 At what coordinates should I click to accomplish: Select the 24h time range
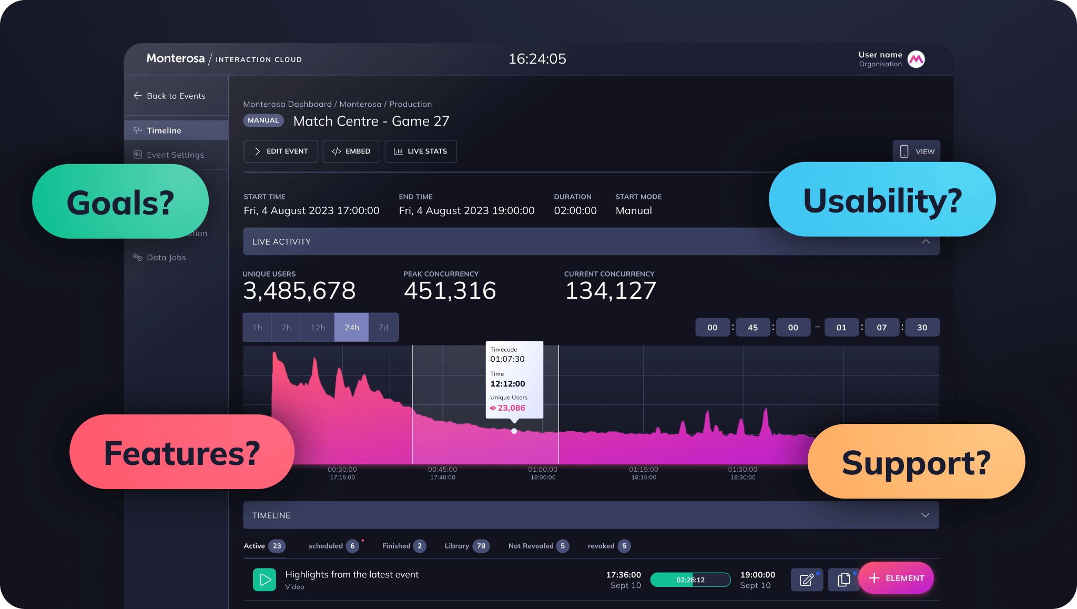[352, 327]
